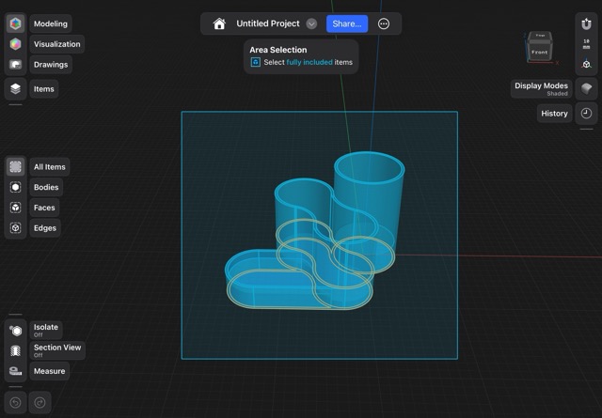Open the more options ellipsis menu
602x418 pixels.
pyautogui.click(x=384, y=23)
